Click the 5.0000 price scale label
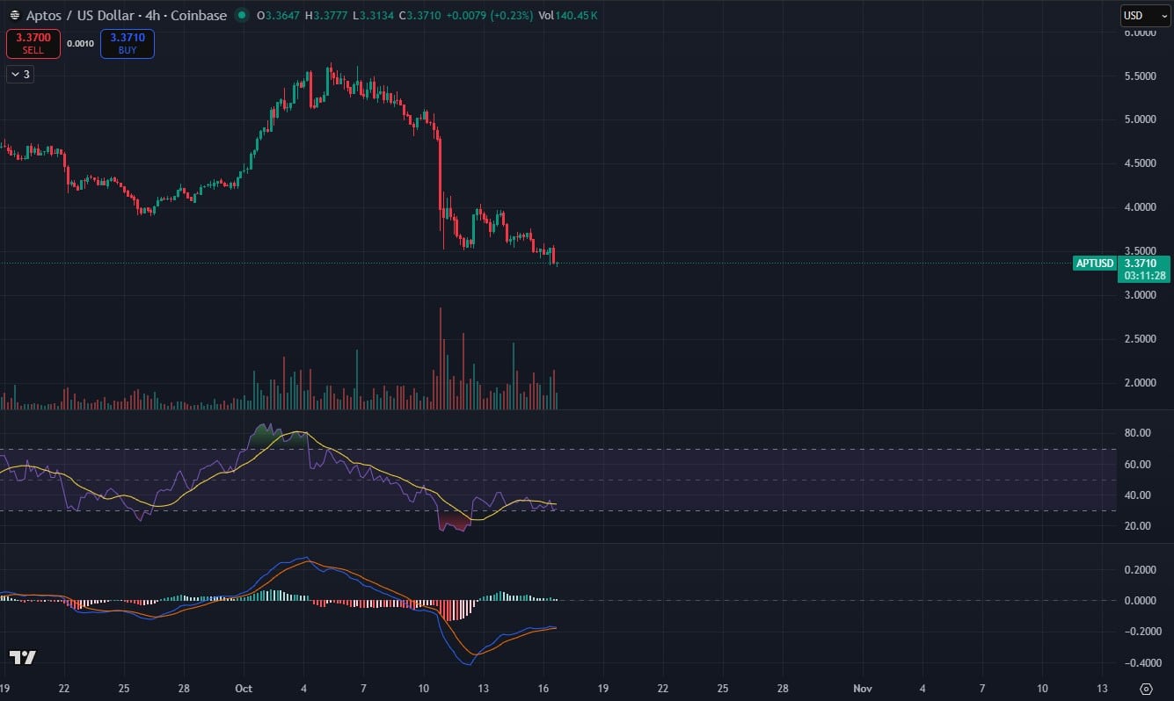1174x701 pixels. click(1142, 119)
